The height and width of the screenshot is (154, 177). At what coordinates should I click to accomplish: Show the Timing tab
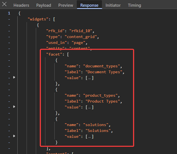(x=134, y=5)
